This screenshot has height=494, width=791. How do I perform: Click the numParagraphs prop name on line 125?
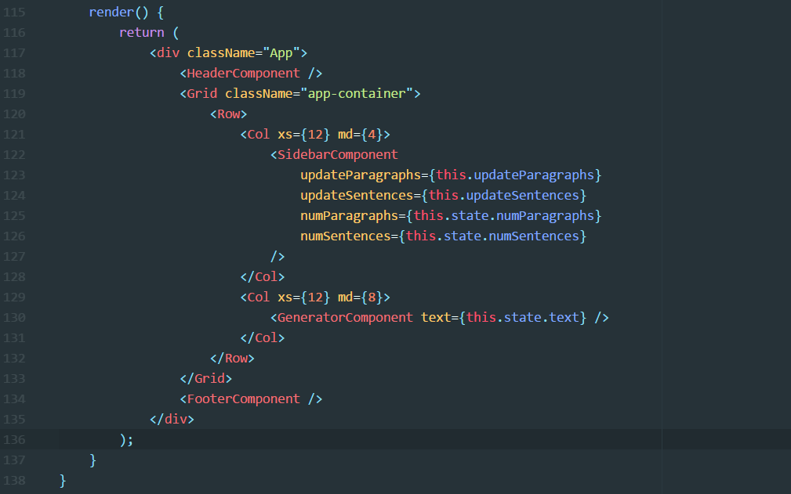tap(349, 215)
